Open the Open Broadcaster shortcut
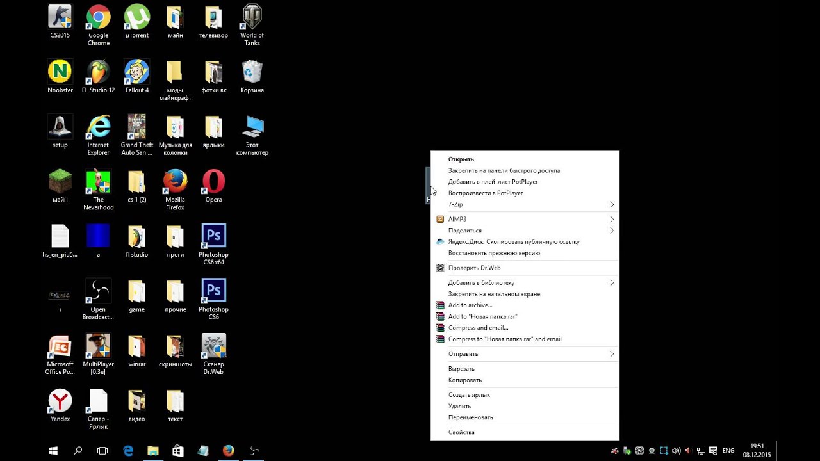This screenshot has width=820, height=461. coord(99,300)
